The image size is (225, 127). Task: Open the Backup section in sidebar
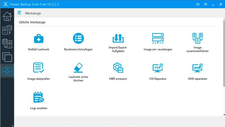pos(7,30)
